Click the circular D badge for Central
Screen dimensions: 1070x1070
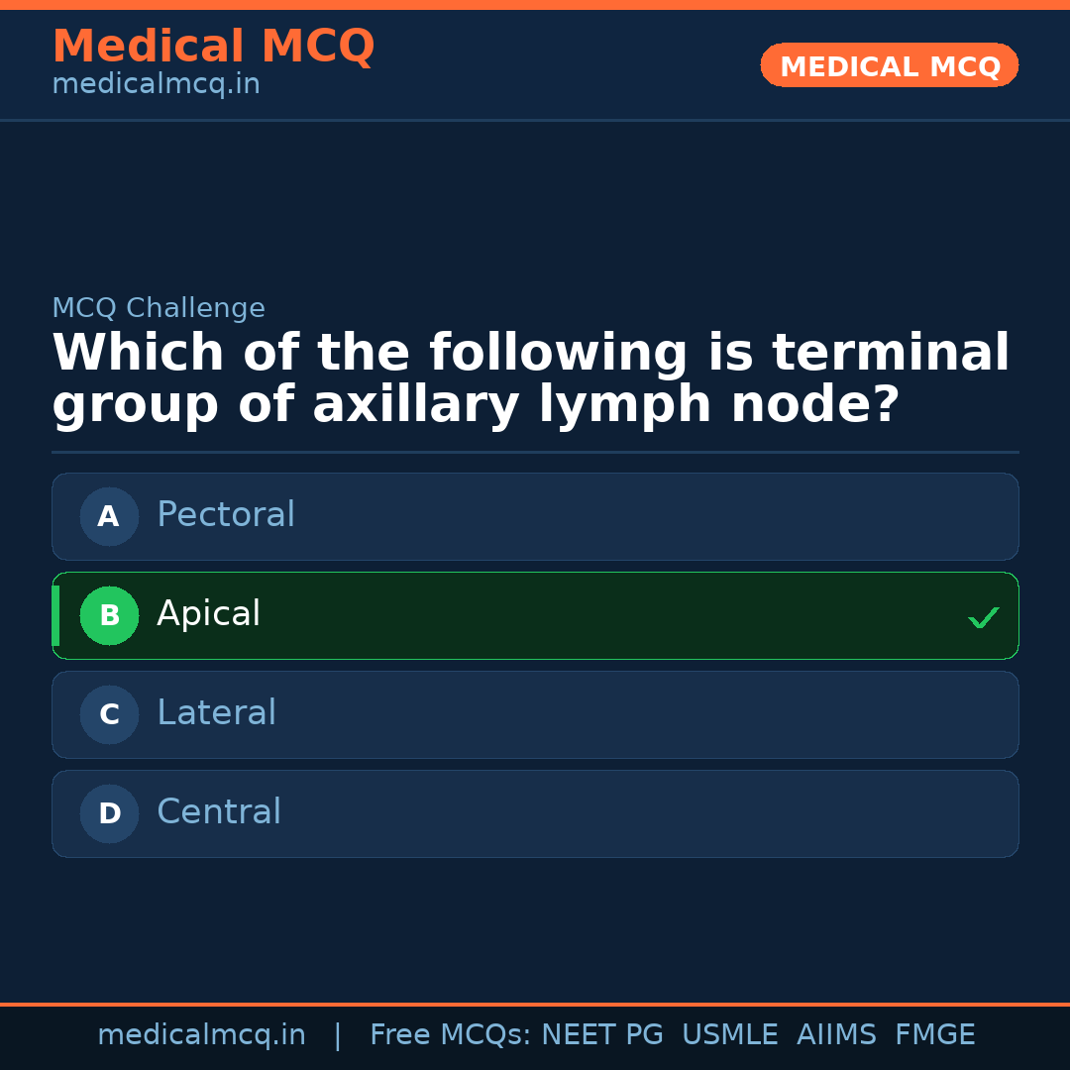point(109,813)
